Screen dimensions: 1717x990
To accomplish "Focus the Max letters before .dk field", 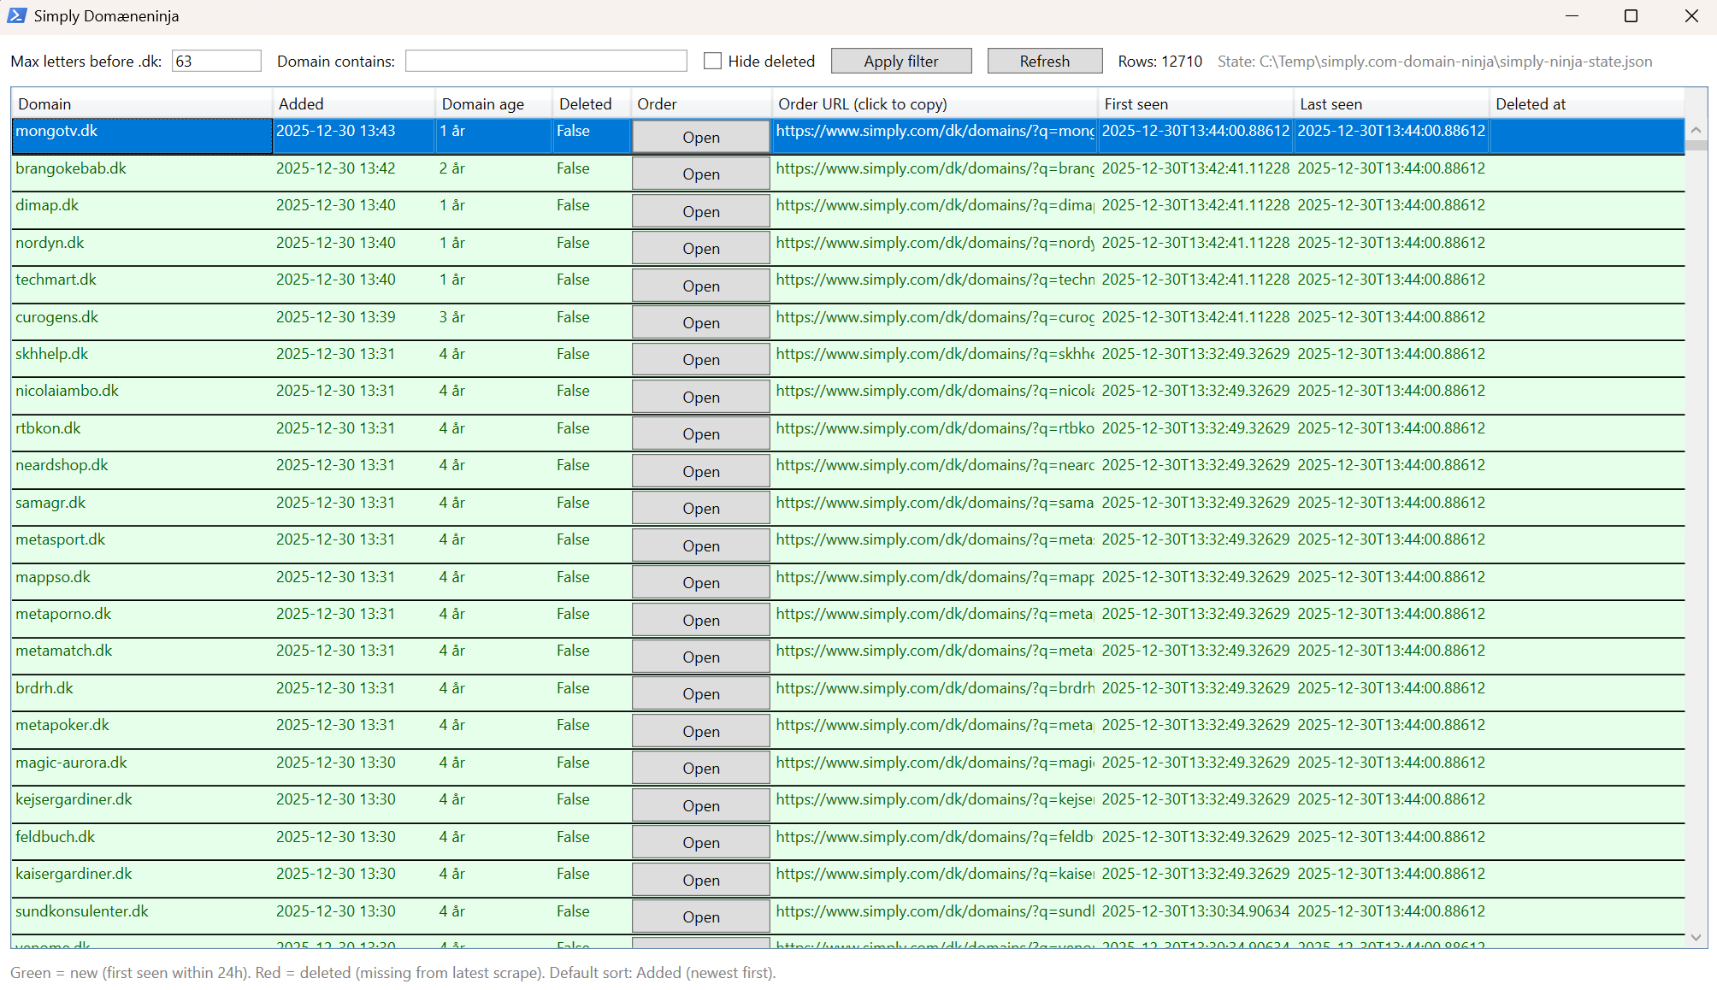I will click(216, 61).
